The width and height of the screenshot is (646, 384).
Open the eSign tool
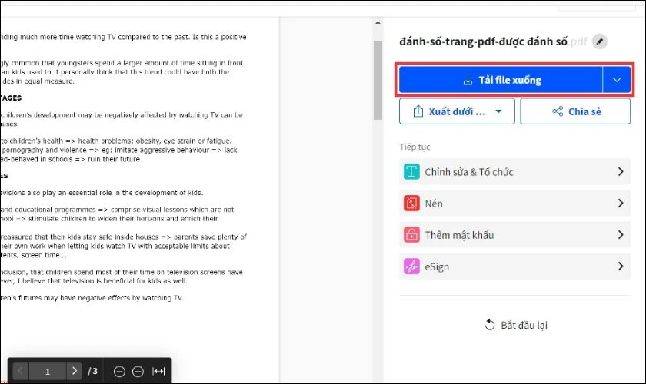point(514,266)
